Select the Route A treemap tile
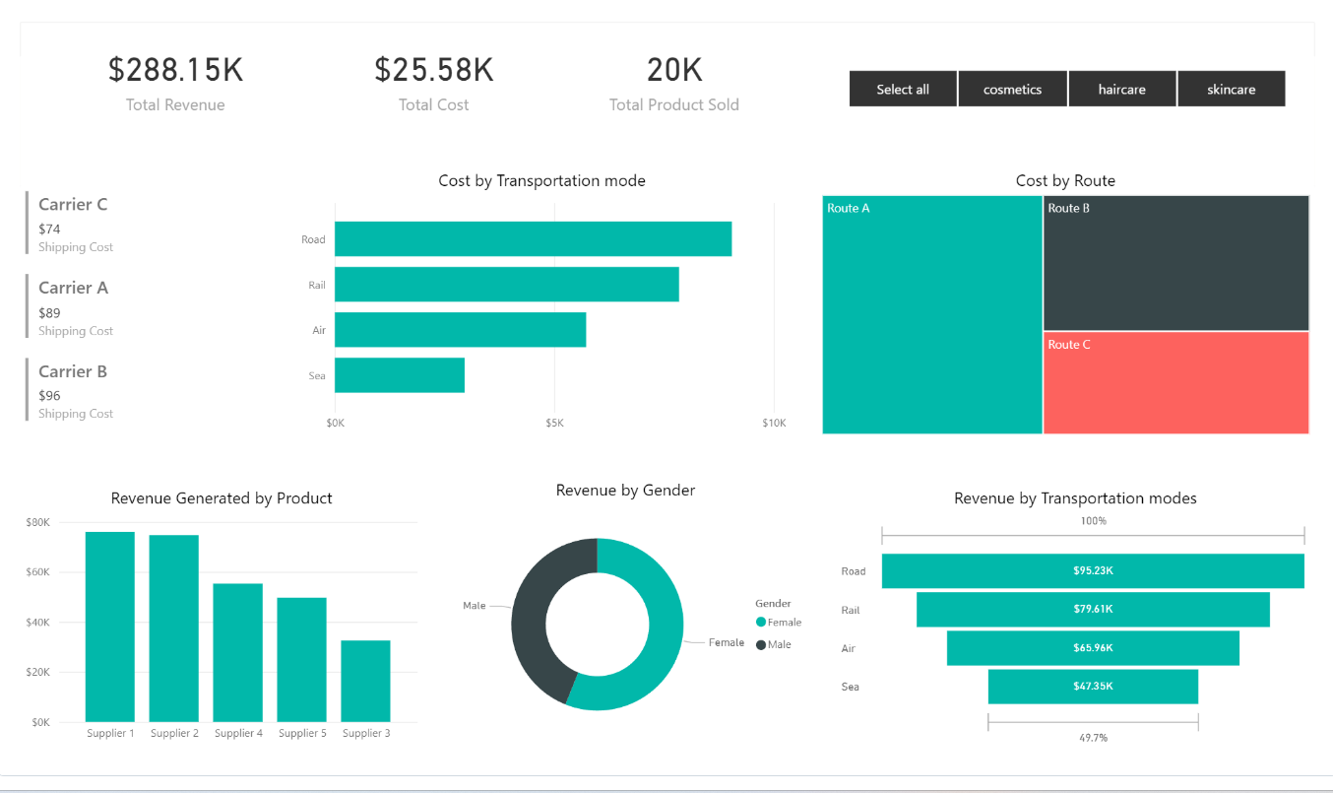1333x793 pixels. click(931, 315)
